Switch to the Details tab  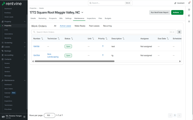tap(33, 18)
